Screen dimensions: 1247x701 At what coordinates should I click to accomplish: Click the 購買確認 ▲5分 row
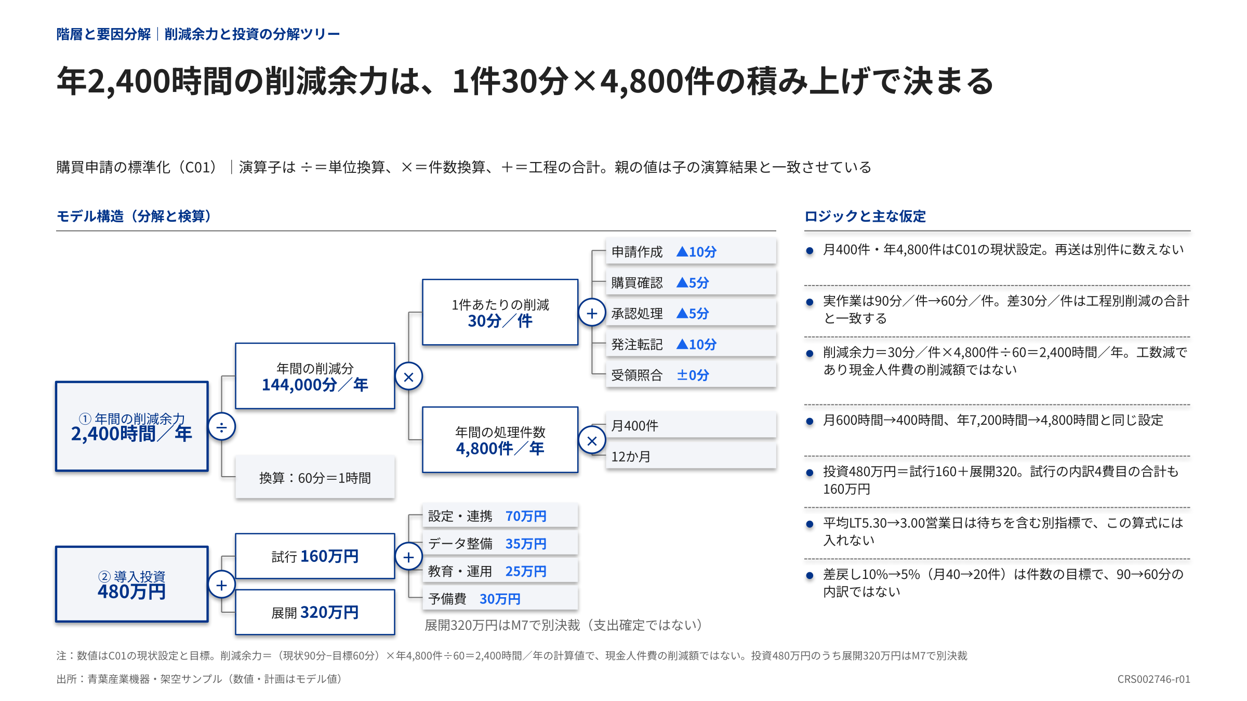tap(691, 282)
